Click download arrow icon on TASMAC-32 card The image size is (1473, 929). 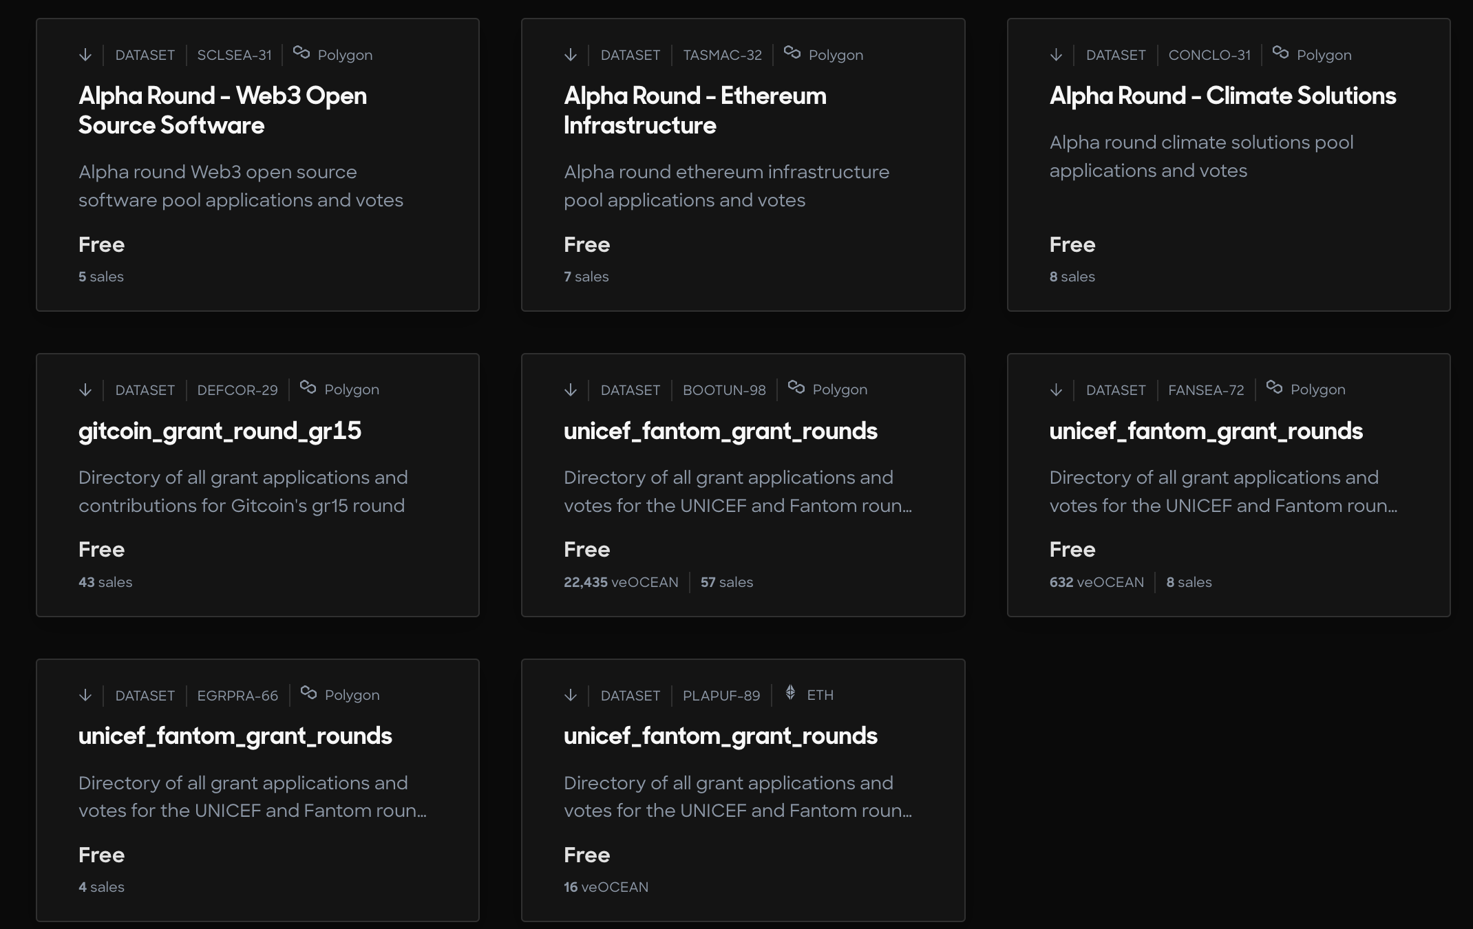point(571,55)
